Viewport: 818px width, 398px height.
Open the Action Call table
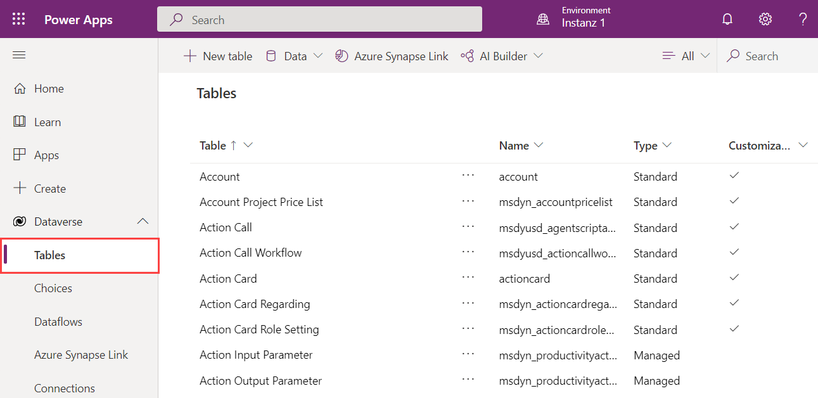(226, 227)
